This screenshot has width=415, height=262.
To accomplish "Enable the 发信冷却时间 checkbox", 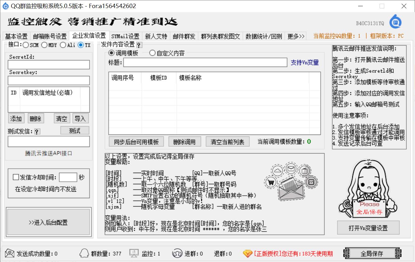I will tap(16, 177).
